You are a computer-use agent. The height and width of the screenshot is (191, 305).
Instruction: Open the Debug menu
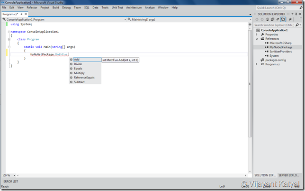pos(66,8)
